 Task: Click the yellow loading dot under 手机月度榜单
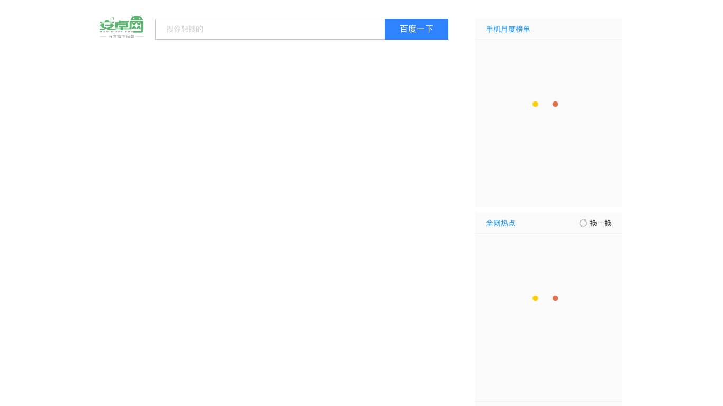(535, 104)
